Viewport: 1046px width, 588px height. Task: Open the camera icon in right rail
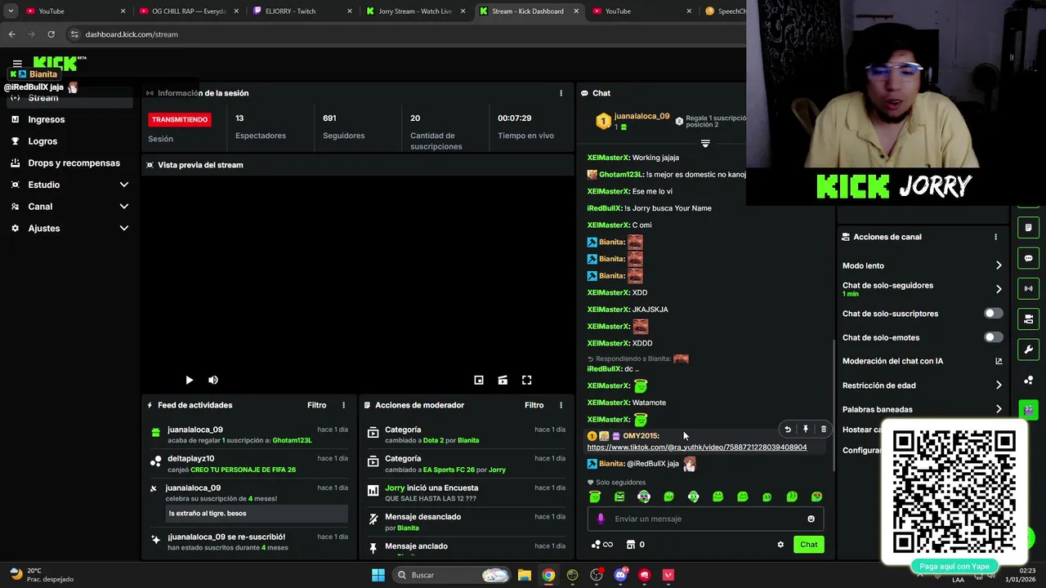1029,318
